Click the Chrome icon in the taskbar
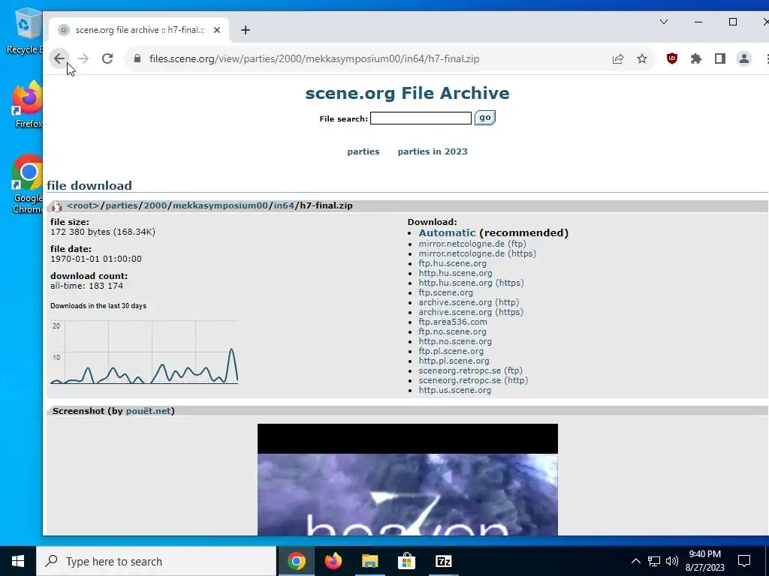 click(x=296, y=561)
